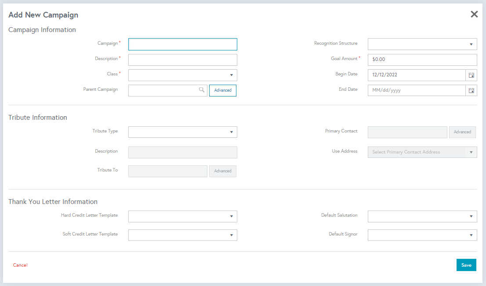Click the Thank You Letter Information heading
This screenshot has height=286, width=486.
53,202
